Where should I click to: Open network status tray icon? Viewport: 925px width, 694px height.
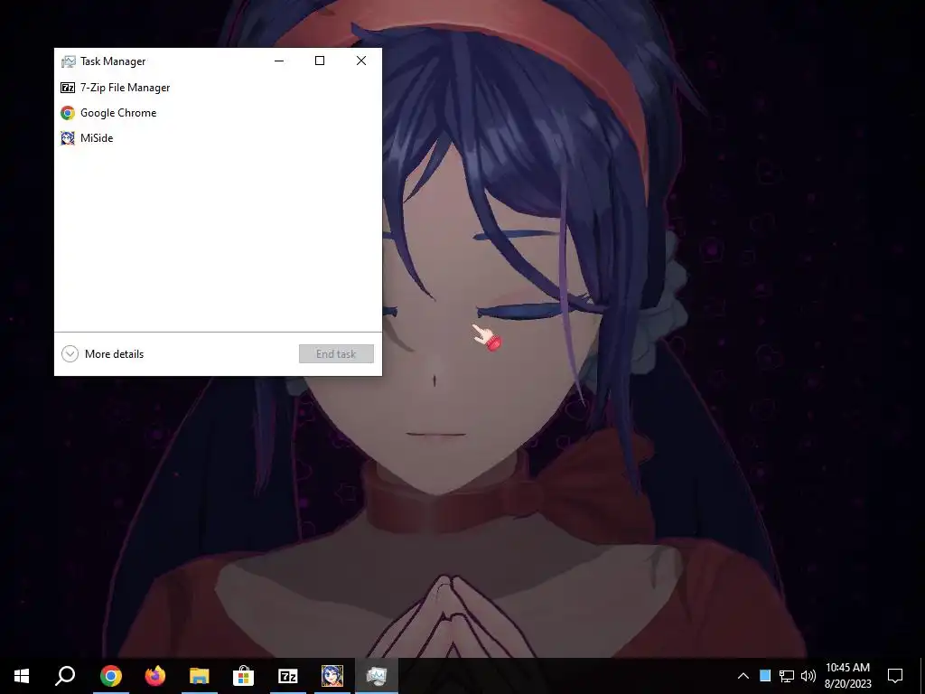[x=787, y=676]
